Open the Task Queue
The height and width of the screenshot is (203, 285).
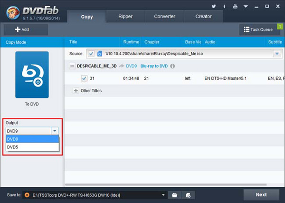258,29
